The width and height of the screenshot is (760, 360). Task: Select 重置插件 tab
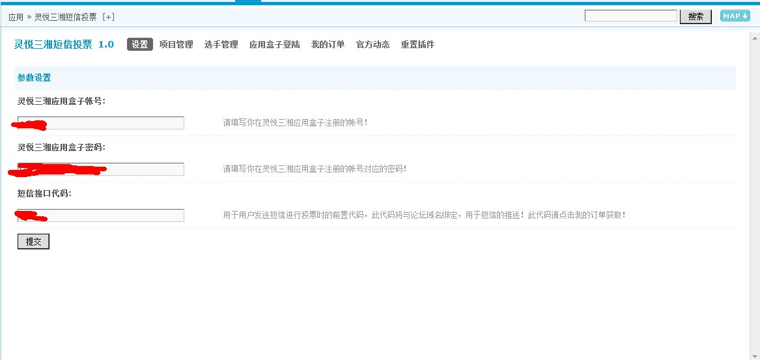tap(417, 44)
